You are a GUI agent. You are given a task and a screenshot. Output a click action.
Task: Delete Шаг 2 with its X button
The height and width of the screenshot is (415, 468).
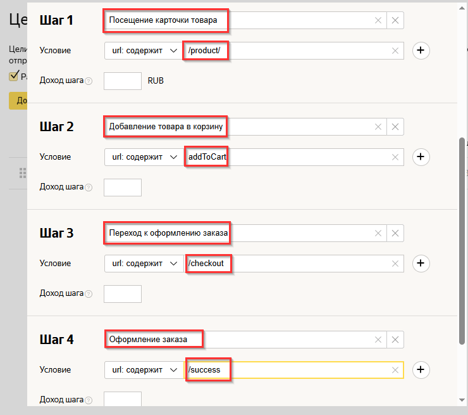tap(395, 127)
